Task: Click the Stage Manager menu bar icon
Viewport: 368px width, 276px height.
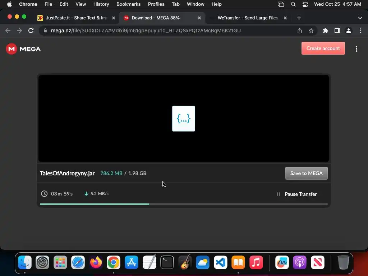Action: click(281, 4)
